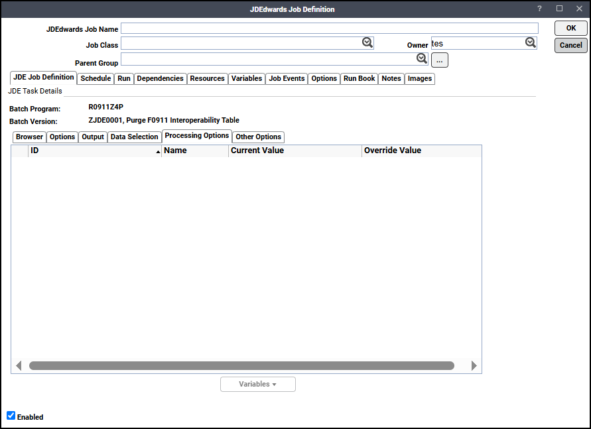Image resolution: width=591 pixels, height=429 pixels.
Task: Click into JDEdwards Job Name field
Action: pyautogui.click(x=330, y=29)
